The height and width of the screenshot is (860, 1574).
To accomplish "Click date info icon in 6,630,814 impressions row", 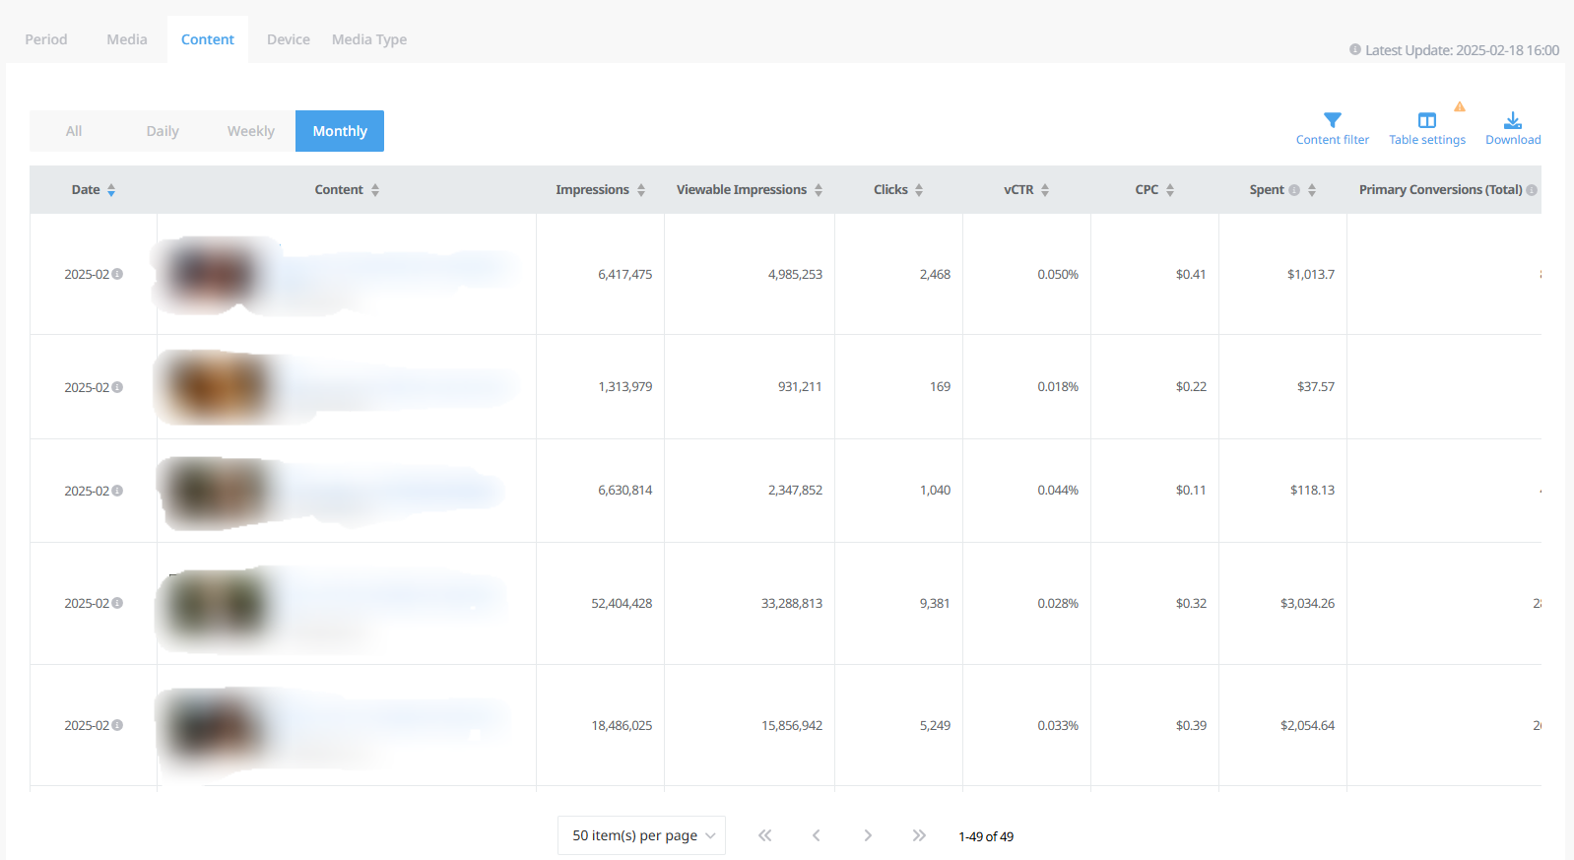I will tap(117, 490).
